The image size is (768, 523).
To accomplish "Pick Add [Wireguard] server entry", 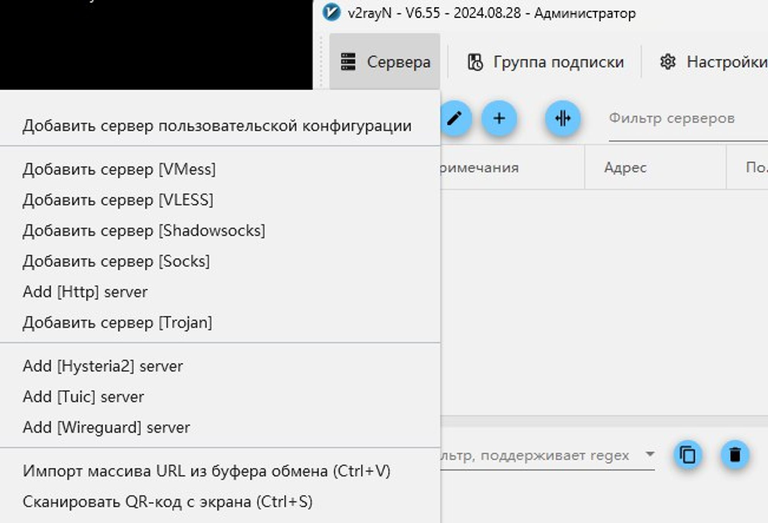I will pyautogui.click(x=106, y=427).
